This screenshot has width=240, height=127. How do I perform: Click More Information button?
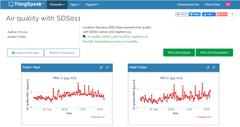point(62,53)
